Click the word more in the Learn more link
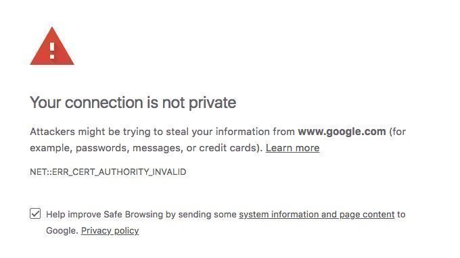 pos(307,148)
